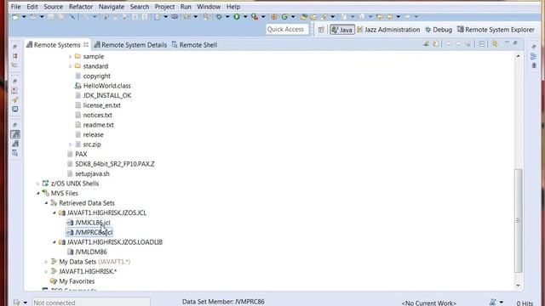Click the green Run toolbar icon
The height and width of the screenshot is (306, 545).
pos(237,17)
